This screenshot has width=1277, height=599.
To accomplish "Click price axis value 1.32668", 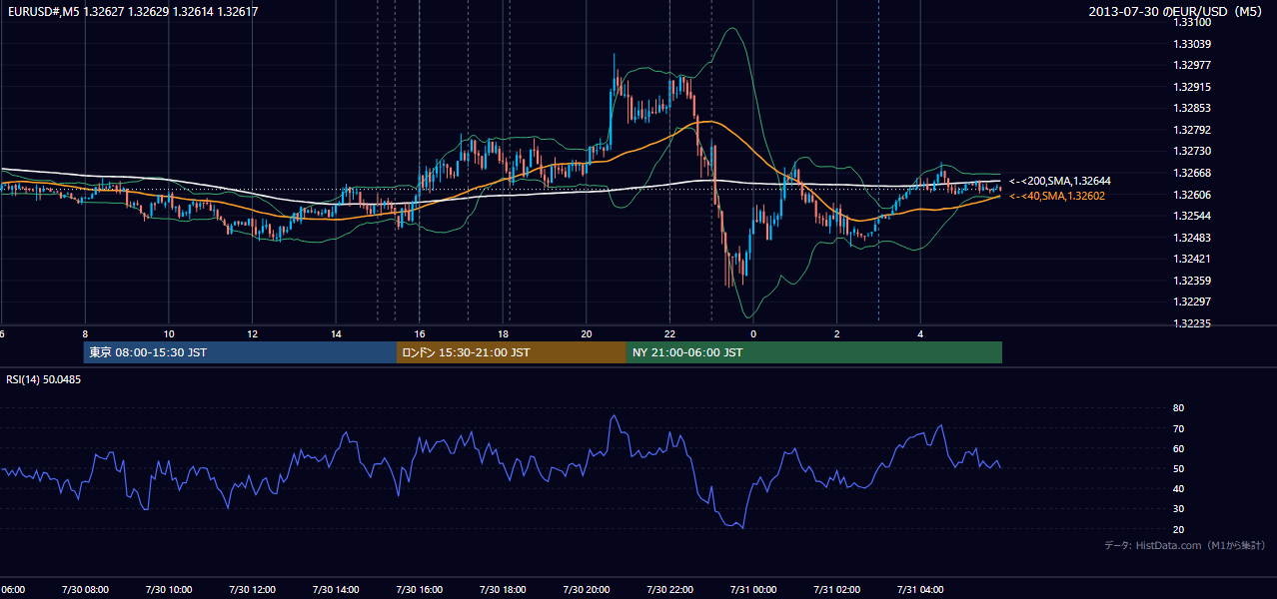I will [x=1192, y=173].
